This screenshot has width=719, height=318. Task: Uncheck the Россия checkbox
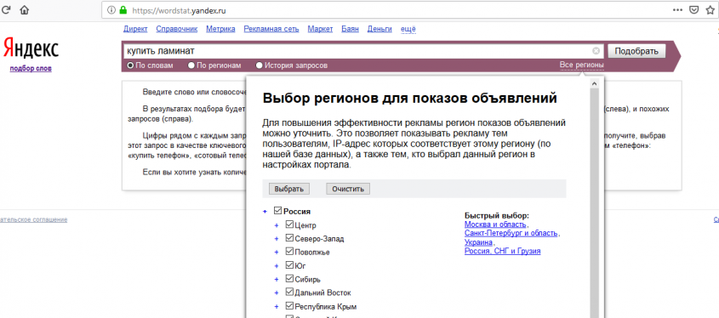(x=277, y=211)
